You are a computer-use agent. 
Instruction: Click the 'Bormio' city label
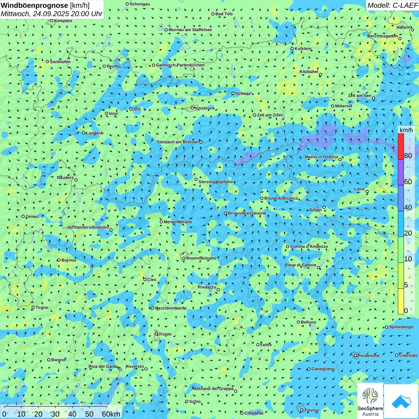69,260
